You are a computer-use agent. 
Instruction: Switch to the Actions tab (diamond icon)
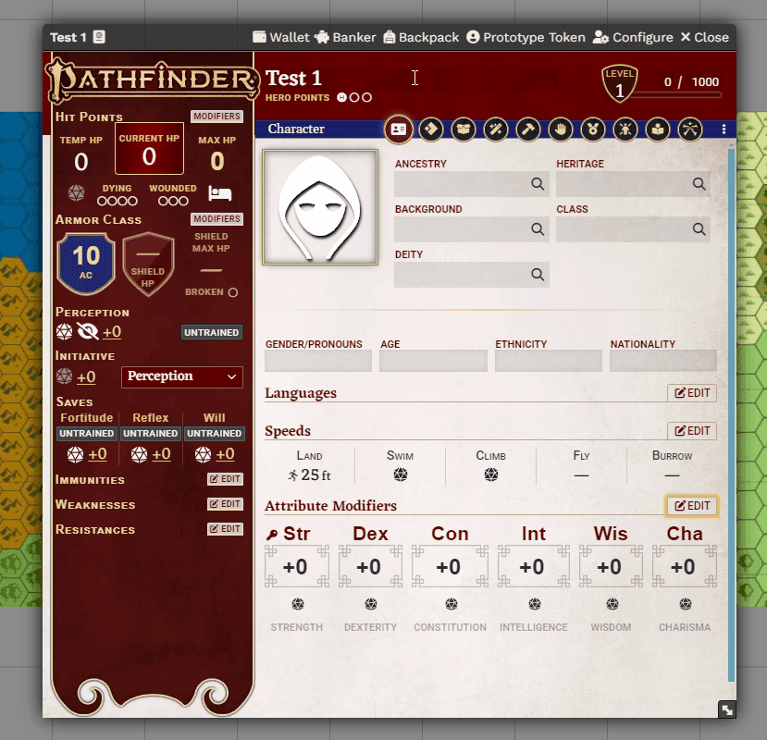pos(431,129)
